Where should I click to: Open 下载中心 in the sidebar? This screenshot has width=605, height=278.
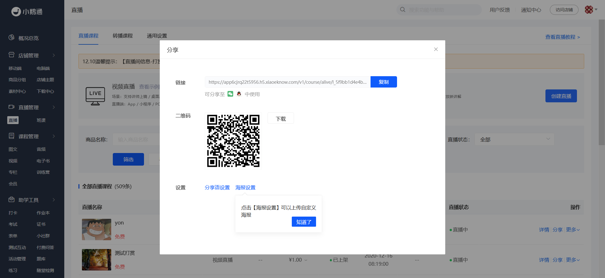tap(45, 91)
